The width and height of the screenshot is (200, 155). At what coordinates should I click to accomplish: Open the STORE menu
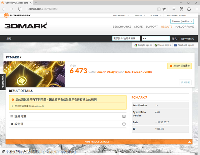pos(138,27)
